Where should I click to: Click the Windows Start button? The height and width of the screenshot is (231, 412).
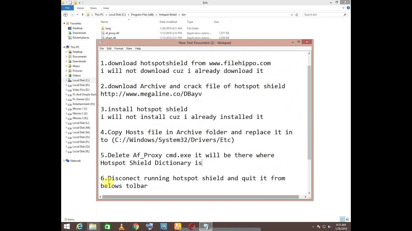(67, 227)
